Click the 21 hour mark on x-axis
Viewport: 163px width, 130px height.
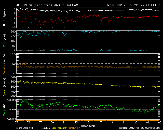pyautogui.click(x=124, y=123)
